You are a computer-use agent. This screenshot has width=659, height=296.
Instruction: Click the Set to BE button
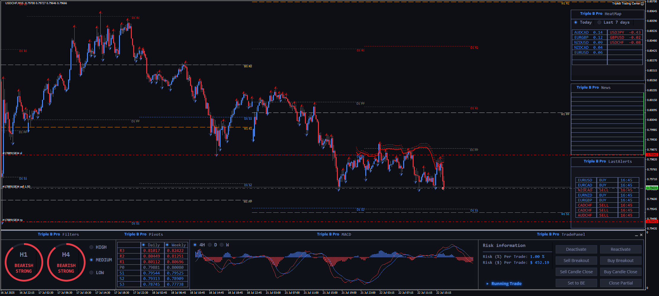576,283
